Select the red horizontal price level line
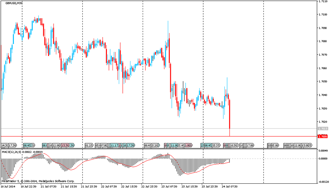 coord(132,136)
